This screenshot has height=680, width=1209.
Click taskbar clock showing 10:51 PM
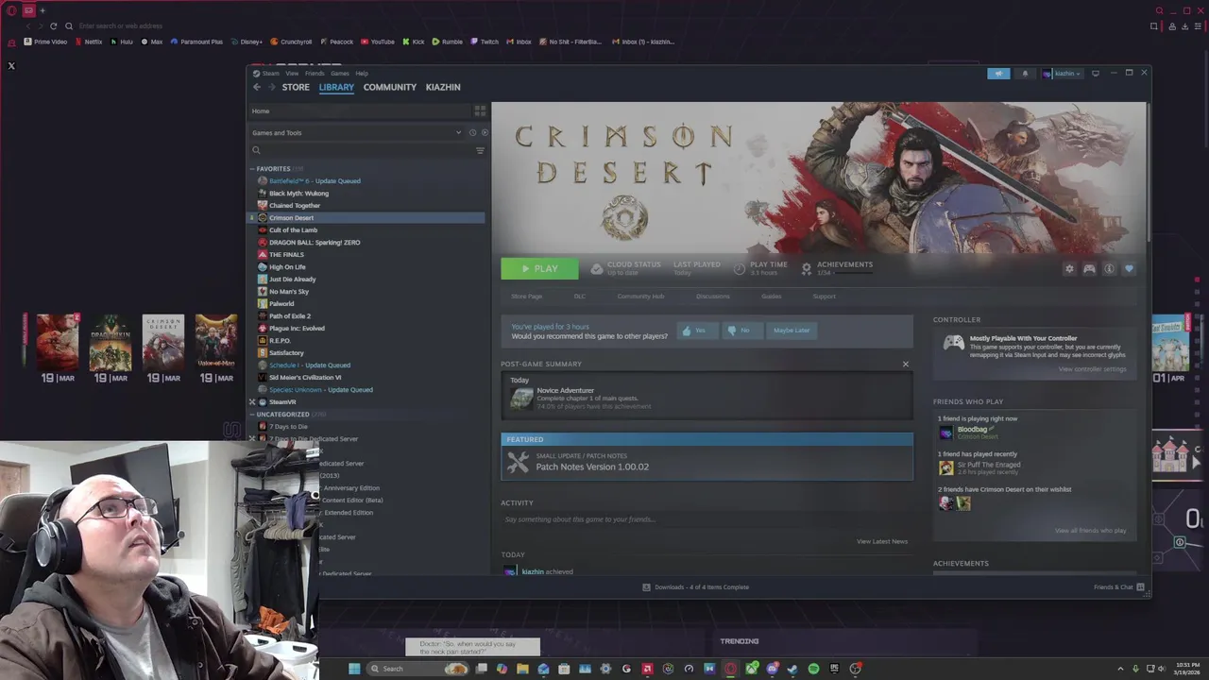(x=1187, y=669)
